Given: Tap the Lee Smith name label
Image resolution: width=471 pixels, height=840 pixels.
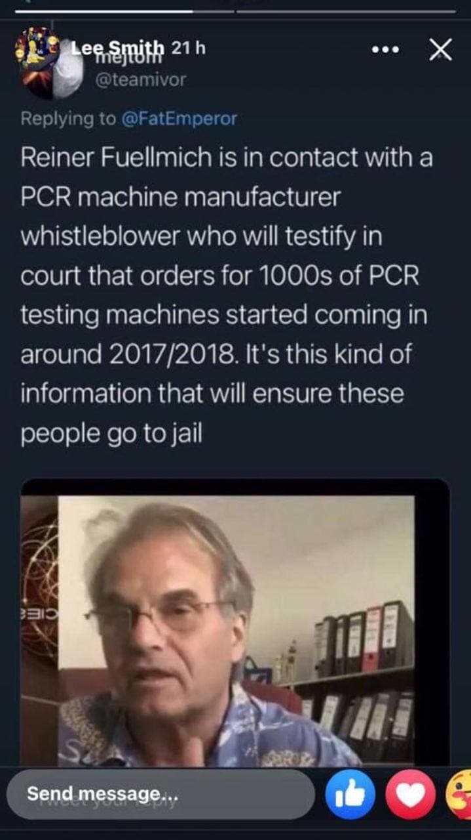Looking at the screenshot, I should [x=119, y=48].
